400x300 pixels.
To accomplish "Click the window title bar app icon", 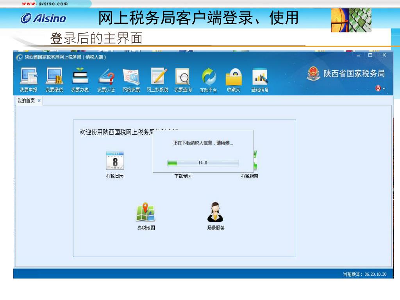I will (x=20, y=57).
